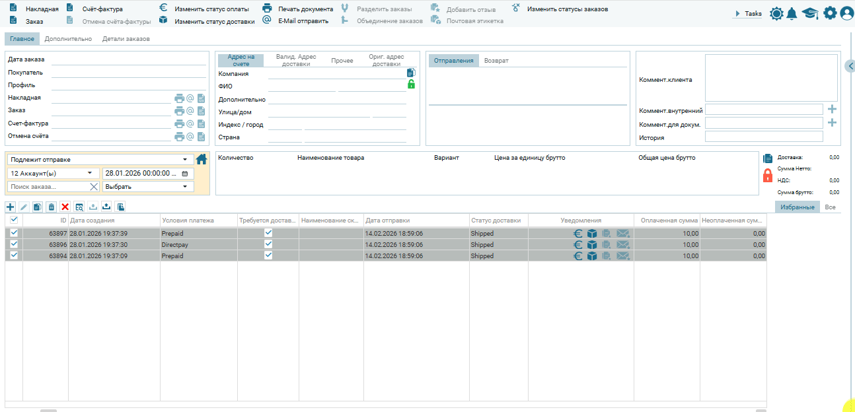Uncheck the row checkbox for order 63896
The width and height of the screenshot is (855, 412).
14,244
